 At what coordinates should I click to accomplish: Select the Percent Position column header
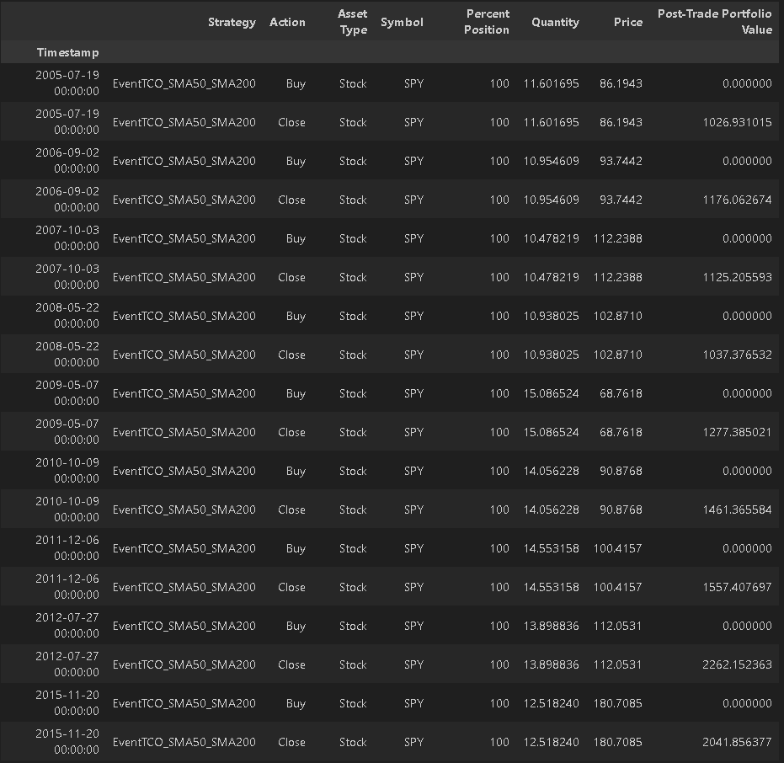point(487,22)
